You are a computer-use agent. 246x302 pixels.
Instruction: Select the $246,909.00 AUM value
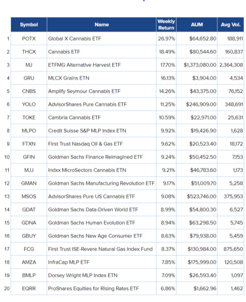(x=201, y=104)
